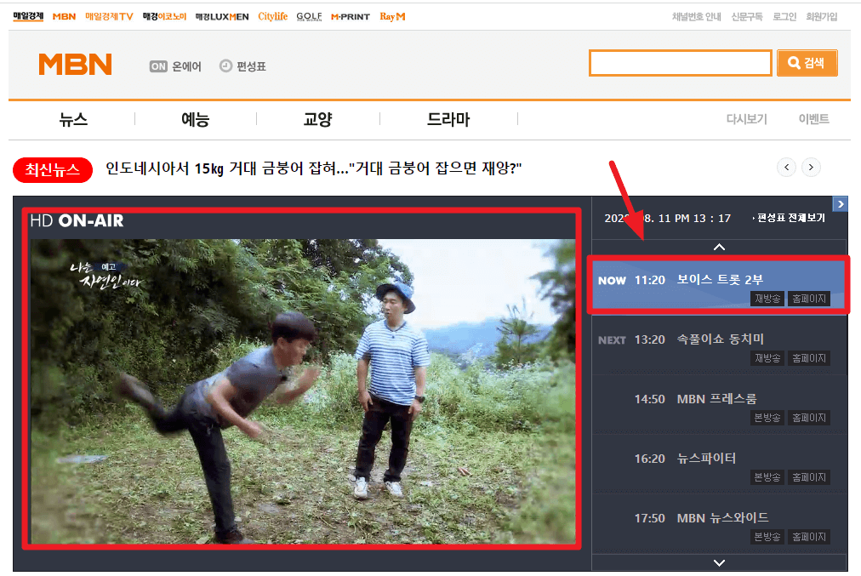This screenshot has height=576, width=861.
Task: Click the 검색 search button
Action: click(807, 63)
